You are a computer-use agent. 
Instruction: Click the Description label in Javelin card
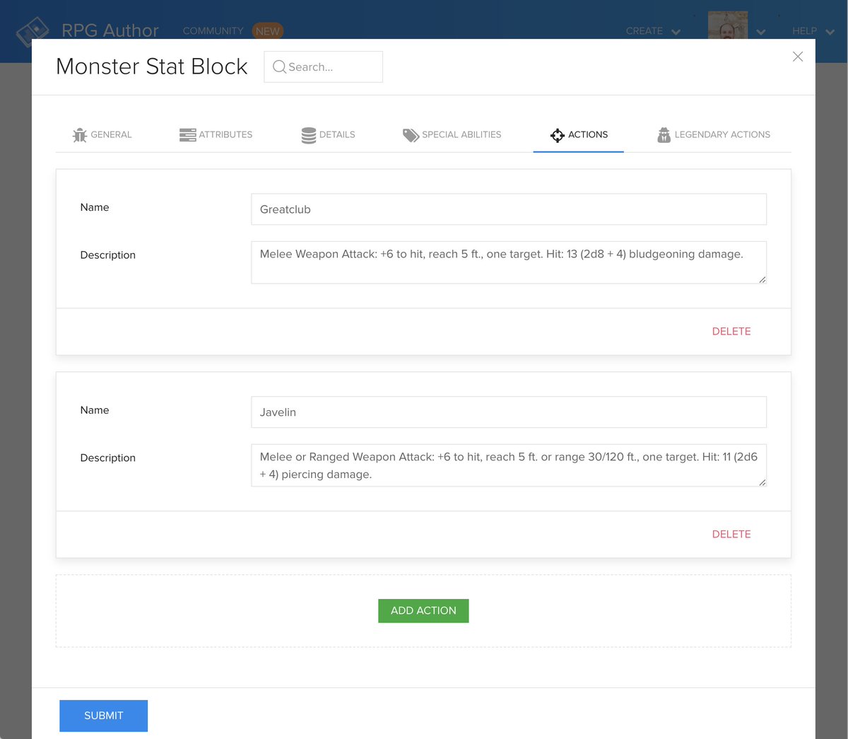[x=107, y=458]
